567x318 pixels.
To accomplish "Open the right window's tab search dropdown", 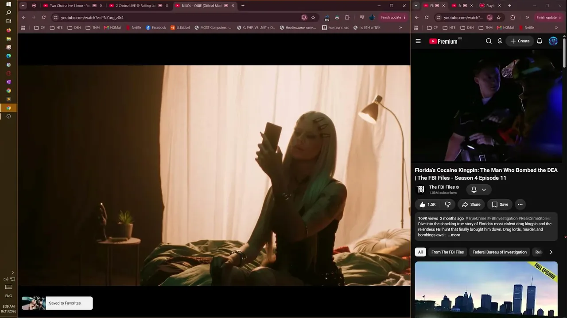I will pyautogui.click(x=416, y=6).
